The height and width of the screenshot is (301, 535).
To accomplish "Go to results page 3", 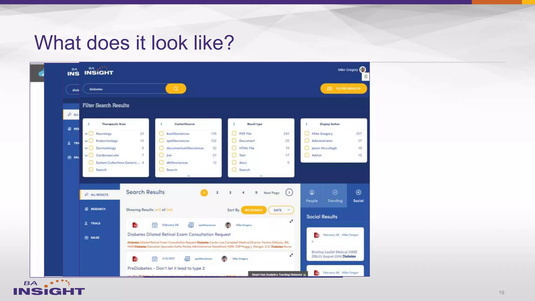I will coord(230,193).
